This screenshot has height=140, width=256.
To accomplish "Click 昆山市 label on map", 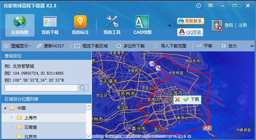I will coord(151,88).
